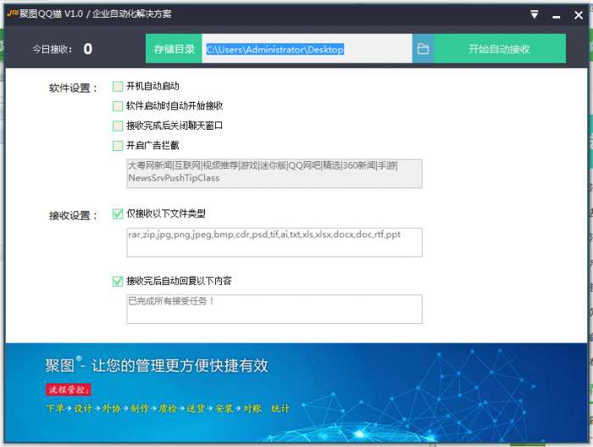Uncheck 接收完后自动回复以下内容 checkbox
Image resolution: width=593 pixels, height=447 pixels.
click(x=118, y=281)
